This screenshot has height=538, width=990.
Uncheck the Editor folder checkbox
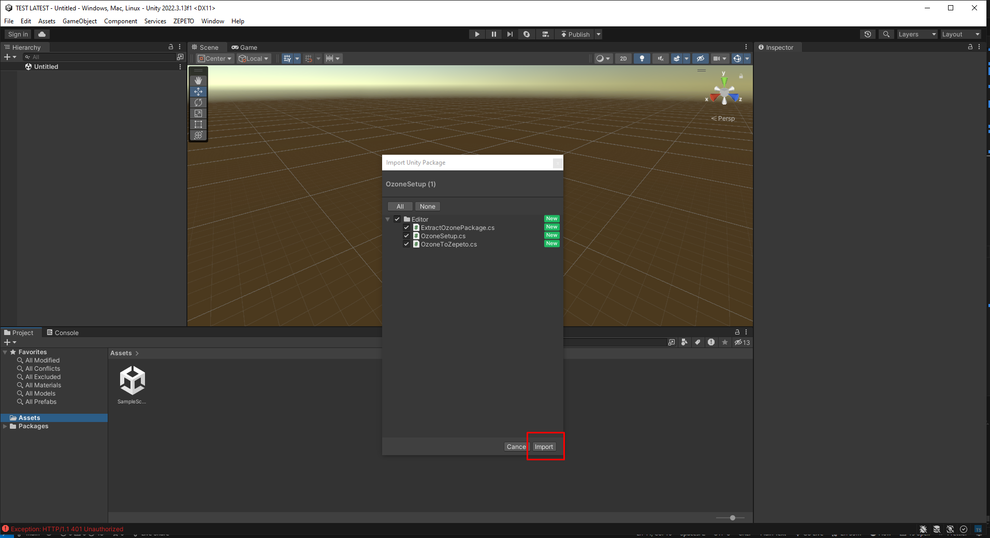point(397,219)
